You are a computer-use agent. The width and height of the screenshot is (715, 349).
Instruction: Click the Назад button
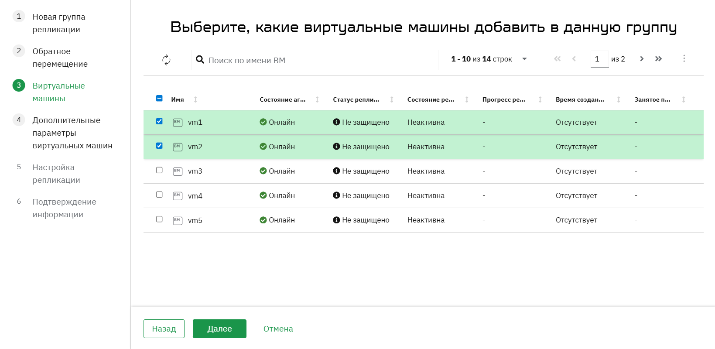pos(164,328)
